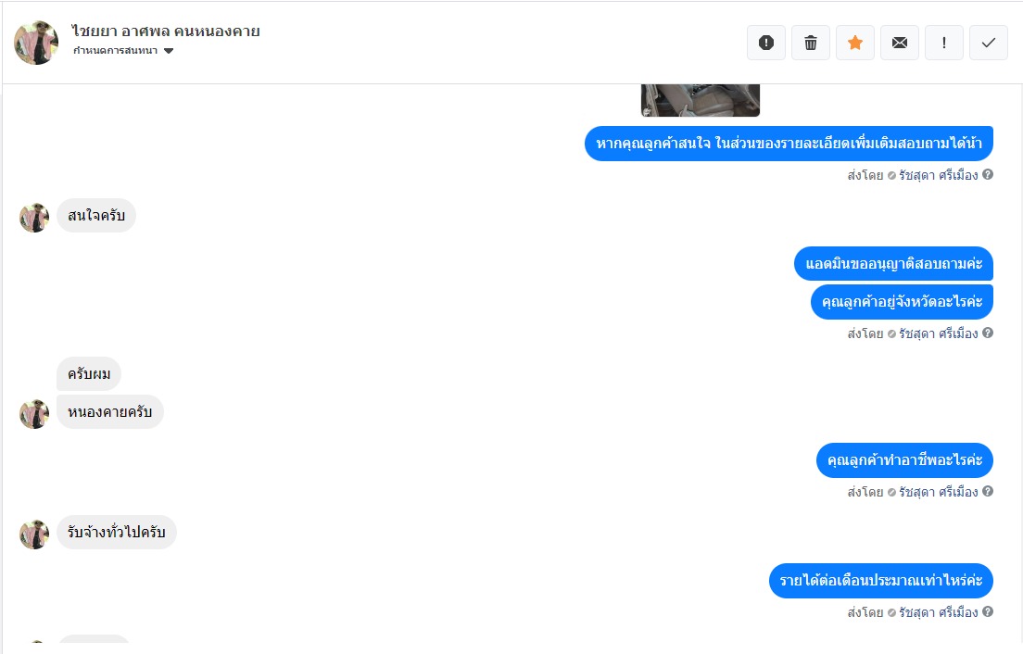Open sender name รัชสุดา ศรีเมือง under income message
This screenshot has height=654, width=1023.
[x=938, y=612]
